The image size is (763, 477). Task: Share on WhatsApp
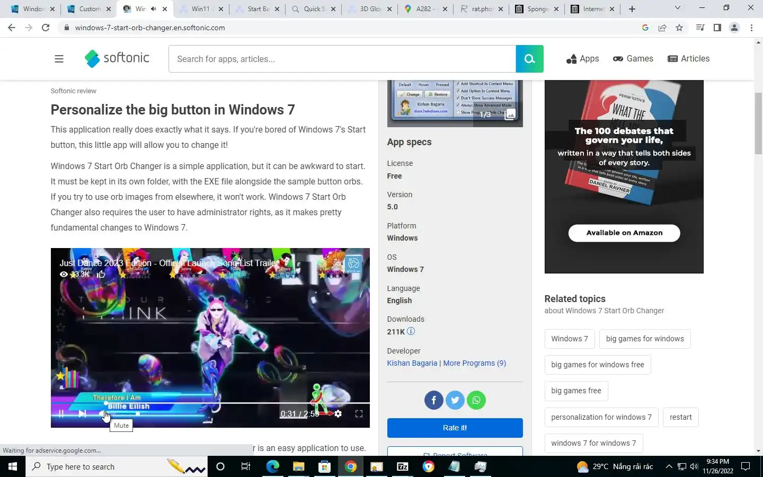(x=476, y=400)
